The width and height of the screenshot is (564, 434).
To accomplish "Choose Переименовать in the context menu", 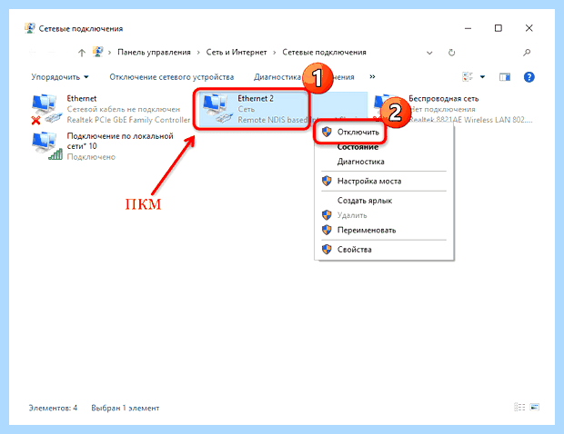I will [384, 230].
